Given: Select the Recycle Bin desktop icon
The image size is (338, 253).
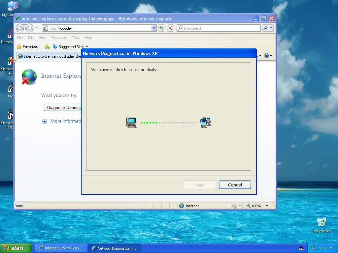Looking at the screenshot, I should click(321, 225).
